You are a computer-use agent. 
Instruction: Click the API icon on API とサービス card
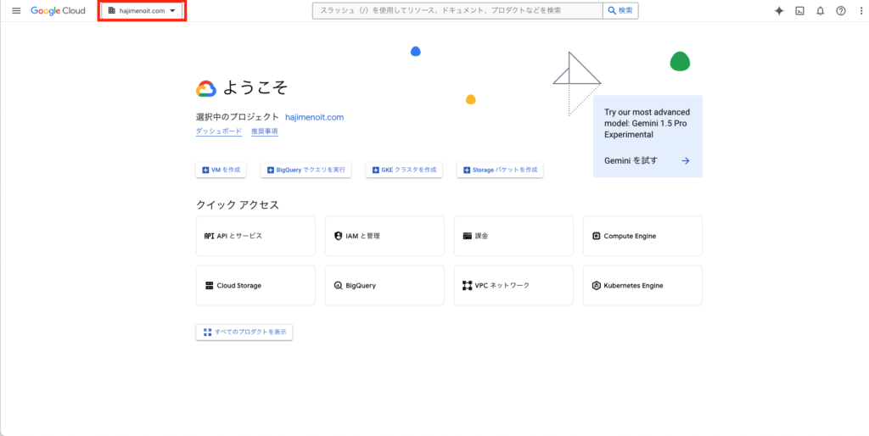(209, 236)
